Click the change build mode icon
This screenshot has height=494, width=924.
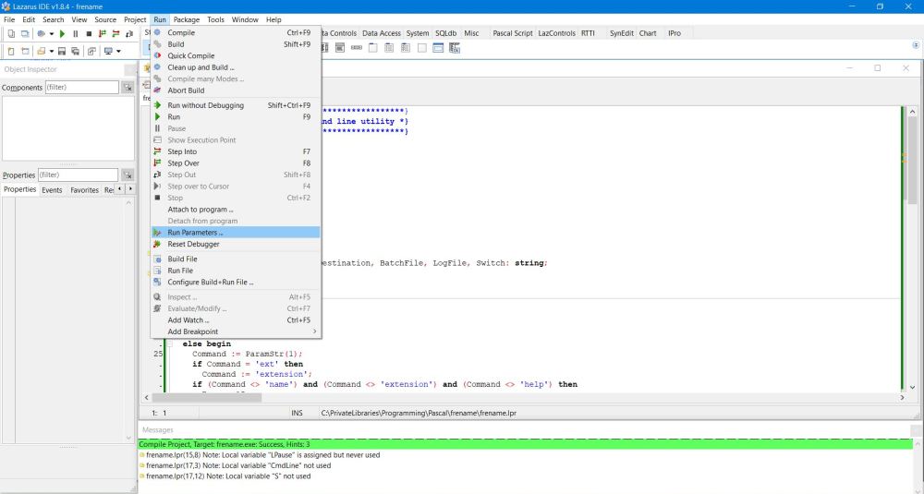click(42, 34)
